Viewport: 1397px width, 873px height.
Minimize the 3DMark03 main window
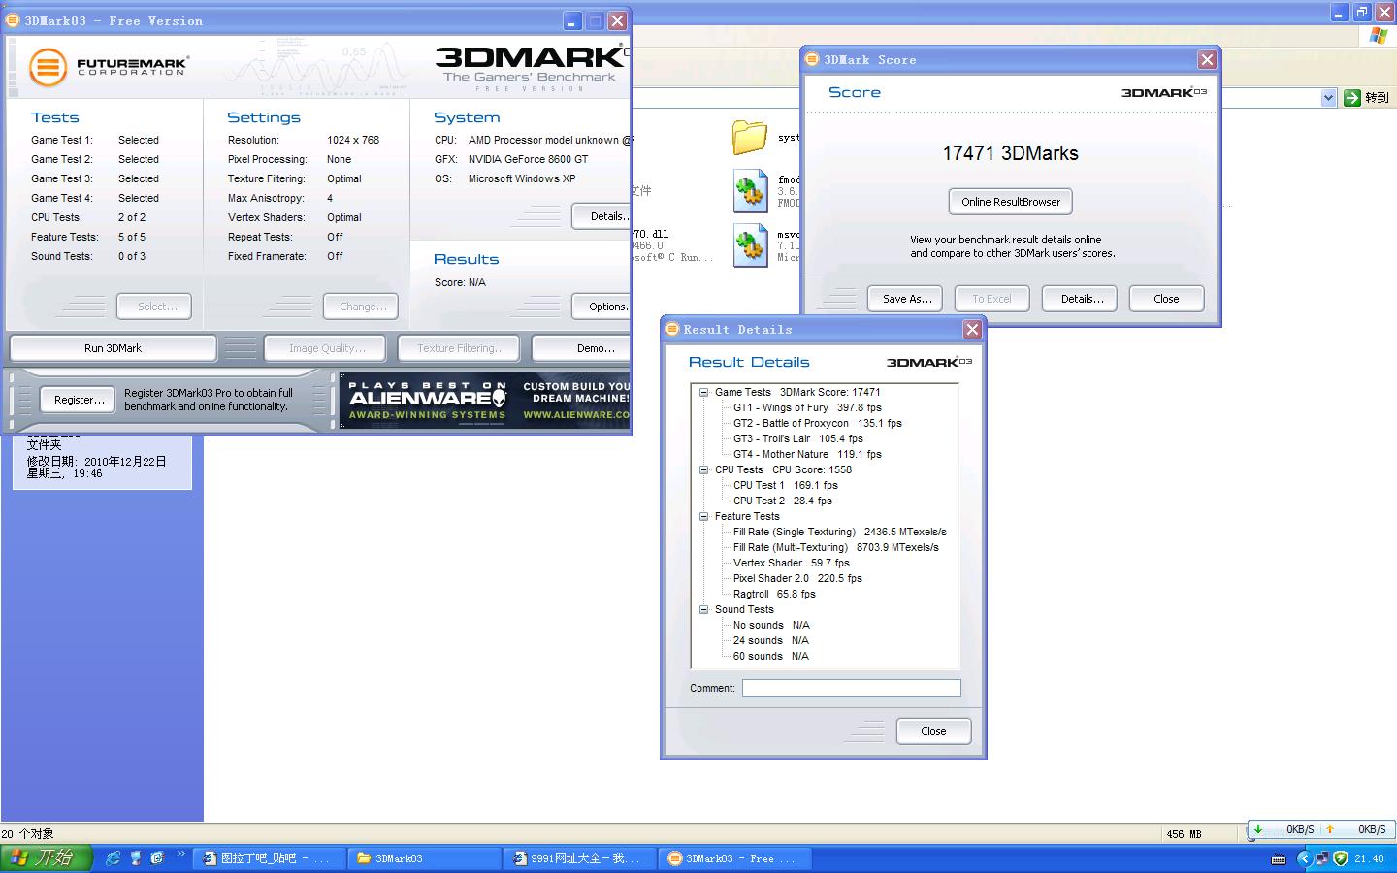pos(572,21)
